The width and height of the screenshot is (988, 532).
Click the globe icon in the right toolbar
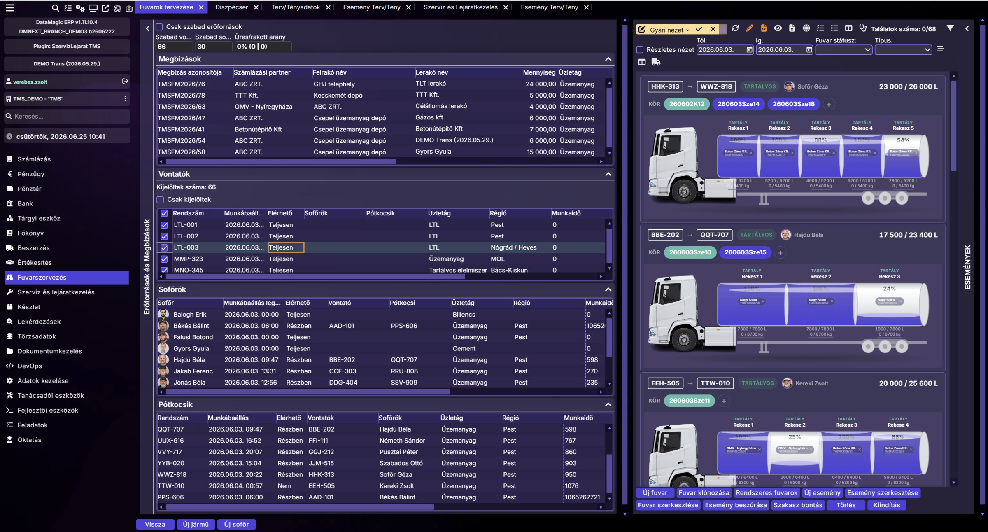pos(806,28)
